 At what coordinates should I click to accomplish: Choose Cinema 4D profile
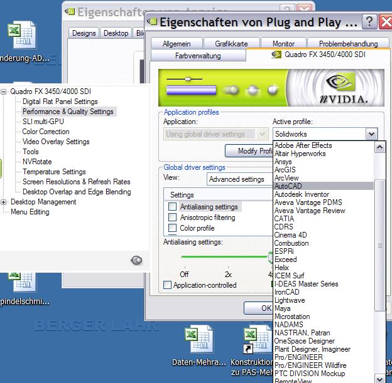pyautogui.click(x=324, y=235)
